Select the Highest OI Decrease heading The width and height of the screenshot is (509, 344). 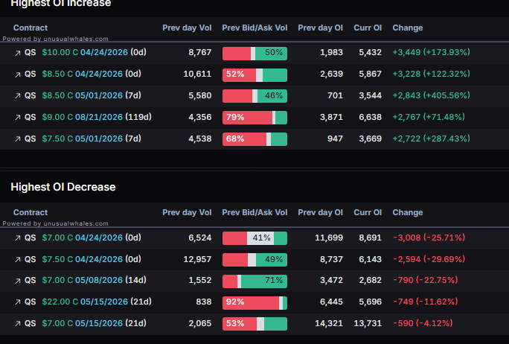pos(63,187)
